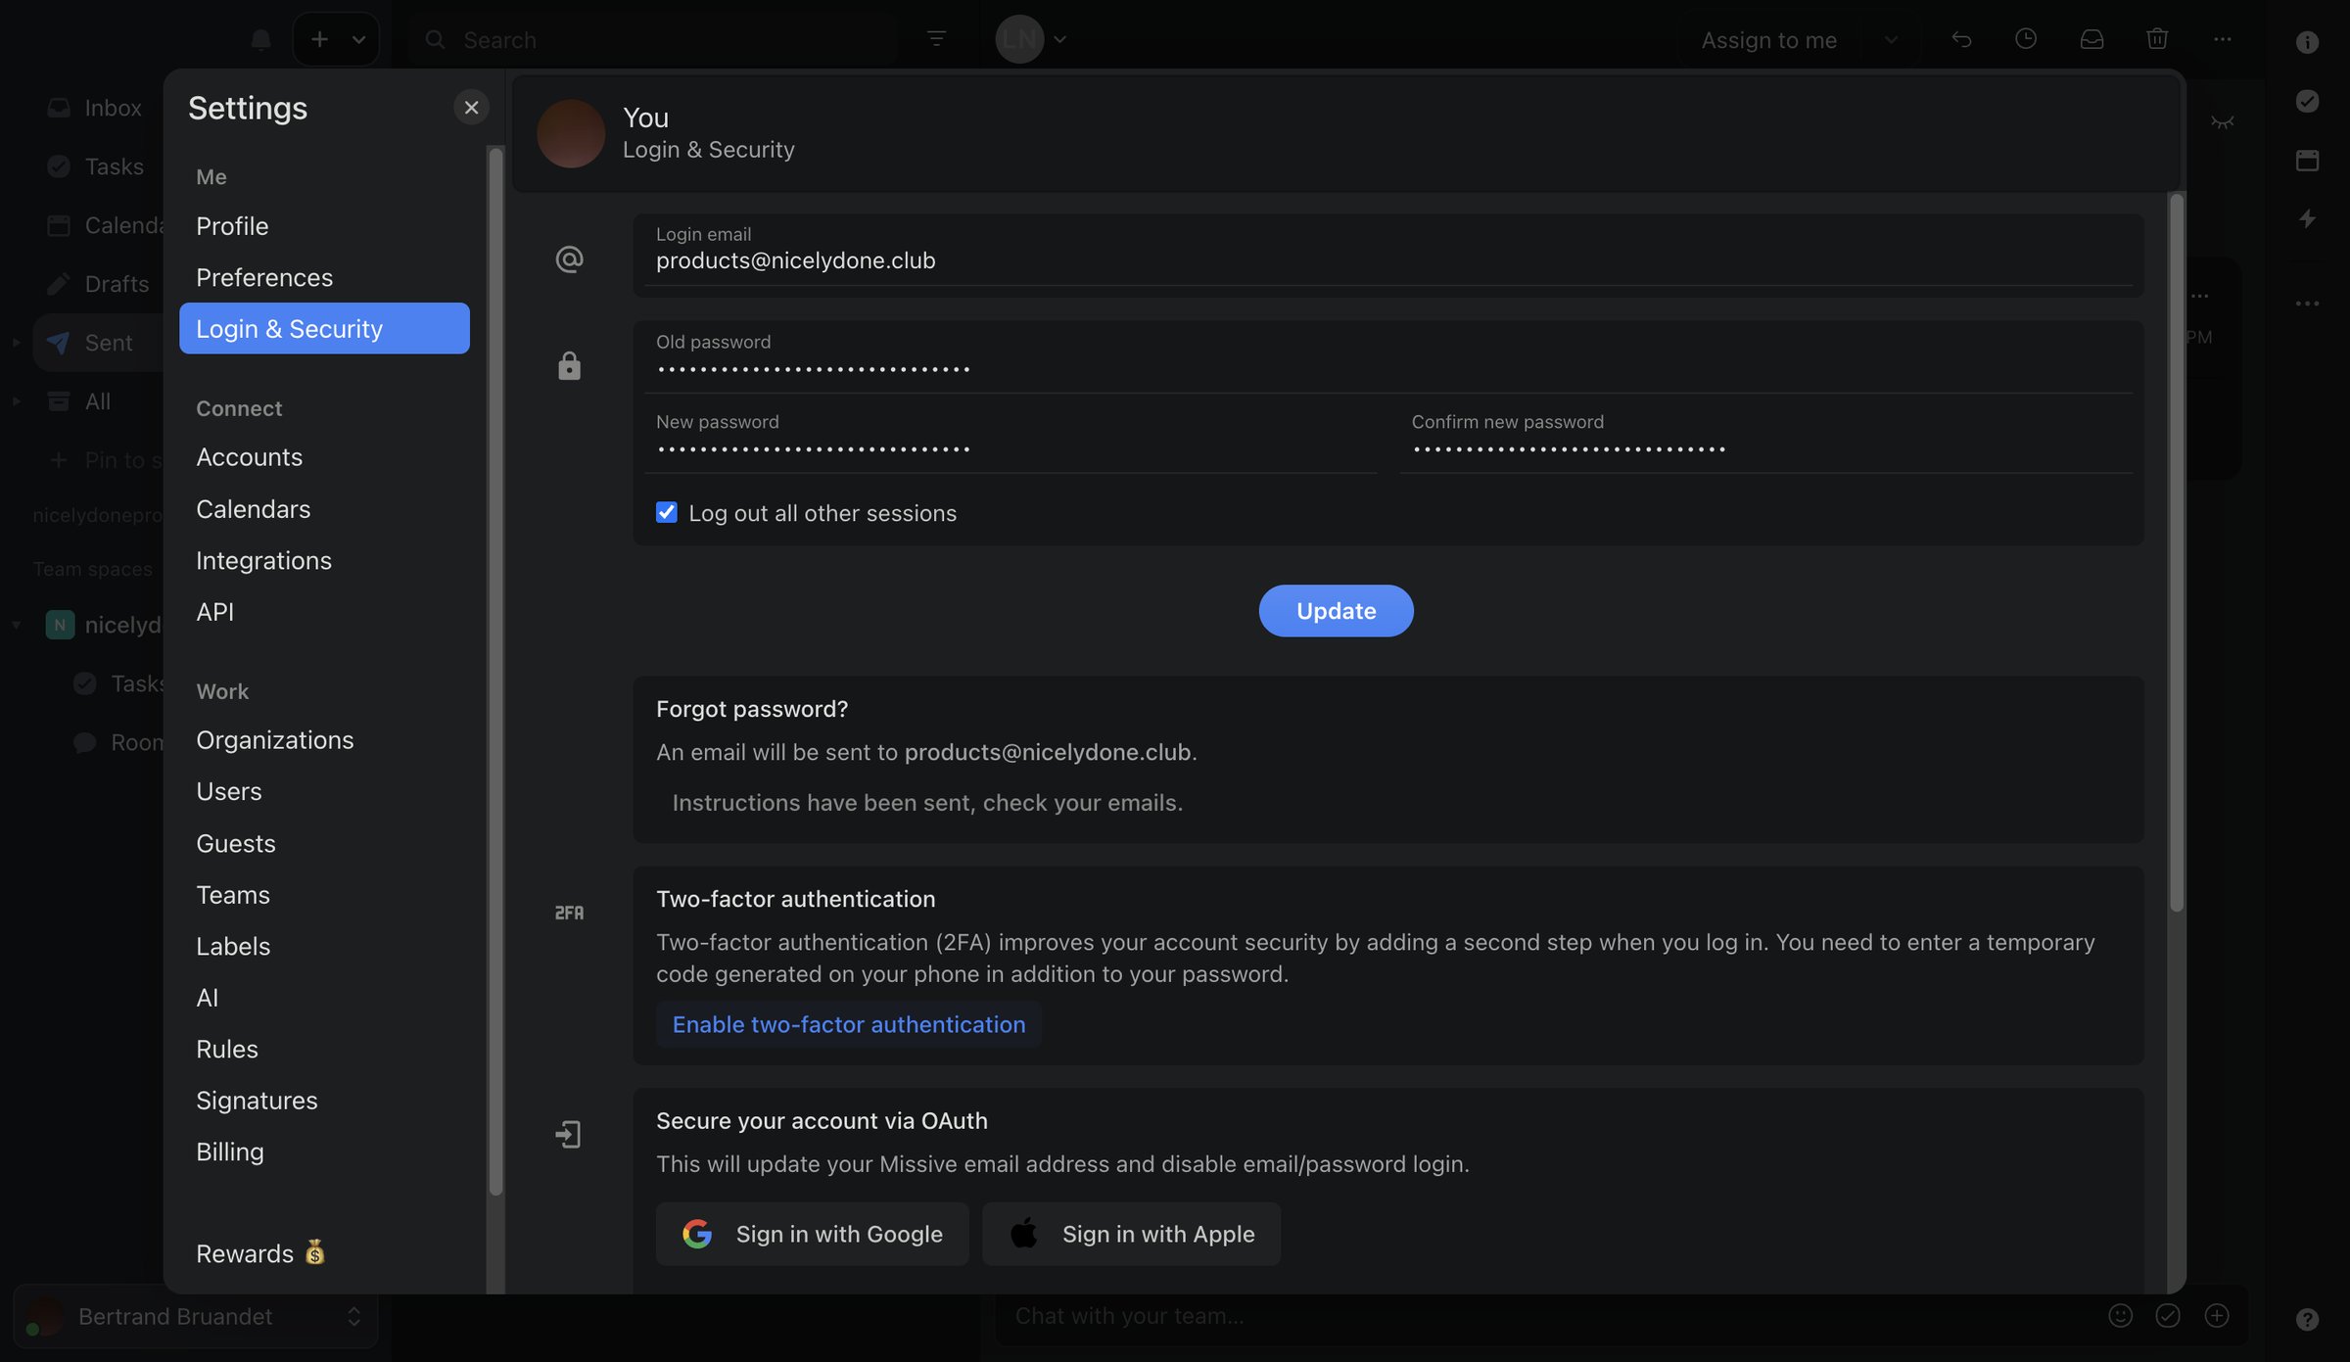Image resolution: width=2350 pixels, height=1362 pixels.
Task: Click the profile avatar picture
Action: click(x=571, y=133)
